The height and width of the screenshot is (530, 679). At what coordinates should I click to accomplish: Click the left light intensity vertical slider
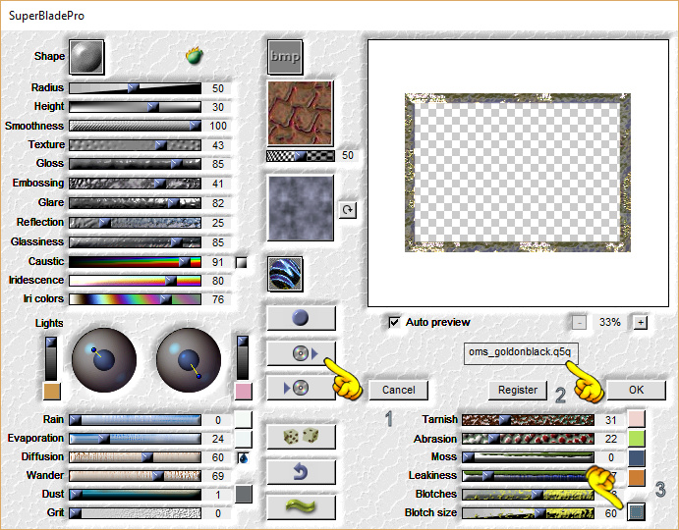[x=51, y=358]
